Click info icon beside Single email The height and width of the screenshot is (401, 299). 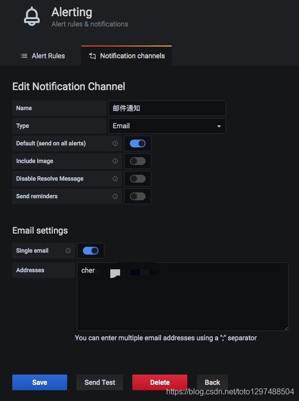pos(68,251)
